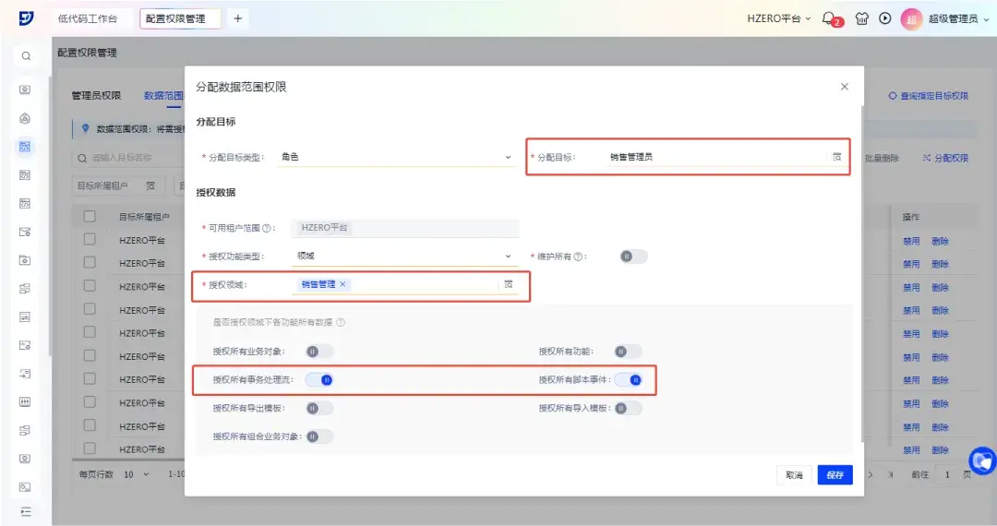The width and height of the screenshot is (997, 526).
Task: Toggle the 维护所有 switch
Action: point(634,257)
